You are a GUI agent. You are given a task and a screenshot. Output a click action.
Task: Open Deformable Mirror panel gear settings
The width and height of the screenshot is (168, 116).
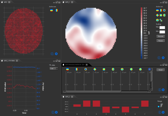[x=163, y=90]
